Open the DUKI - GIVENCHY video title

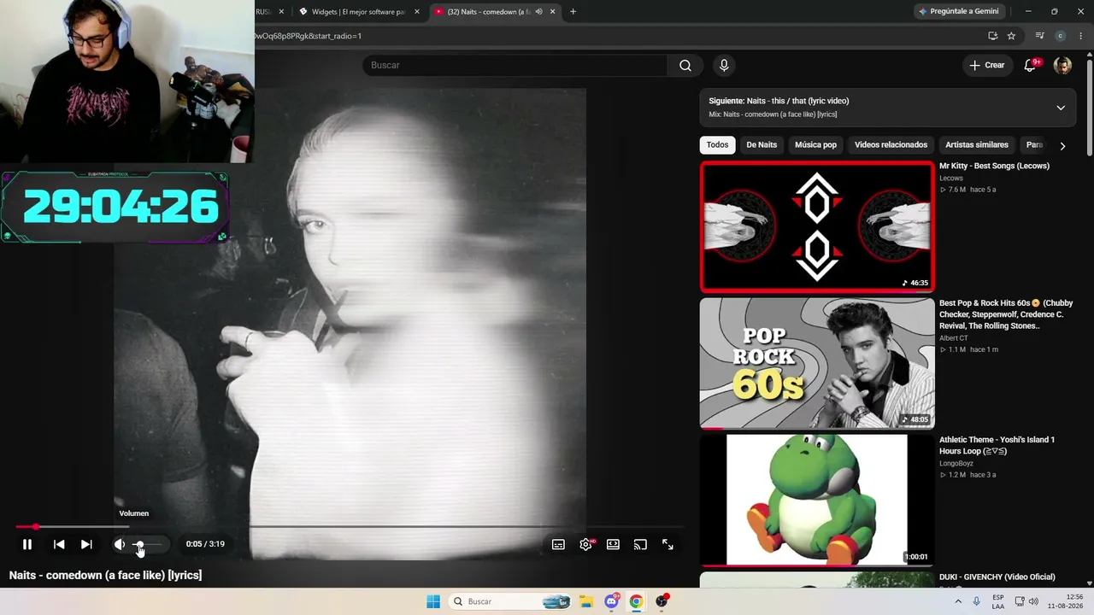[997, 577]
